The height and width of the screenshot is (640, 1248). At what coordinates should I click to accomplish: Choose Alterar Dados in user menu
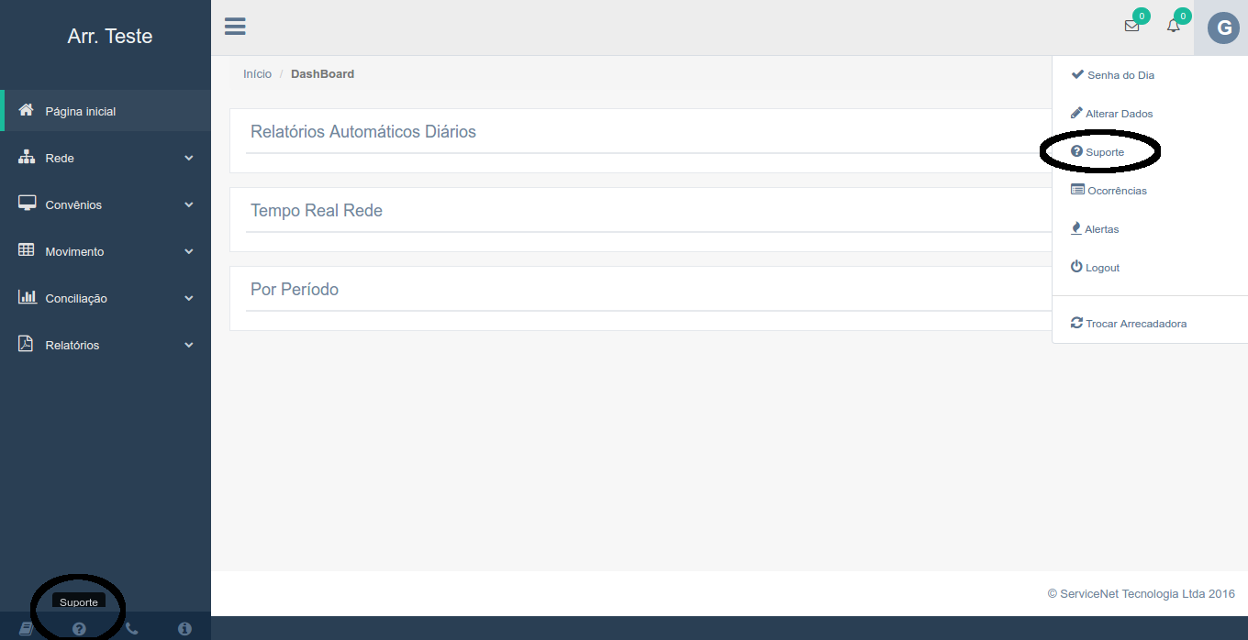[x=1119, y=114]
